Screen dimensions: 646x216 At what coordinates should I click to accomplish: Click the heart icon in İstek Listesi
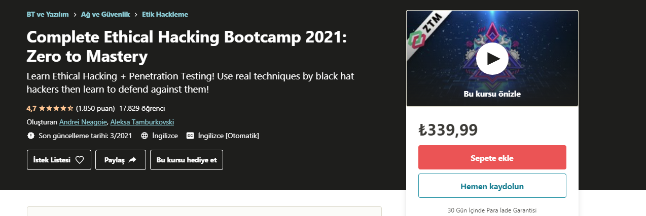[79, 160]
